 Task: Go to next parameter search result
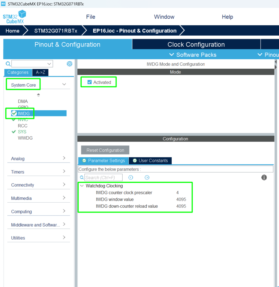(147, 177)
